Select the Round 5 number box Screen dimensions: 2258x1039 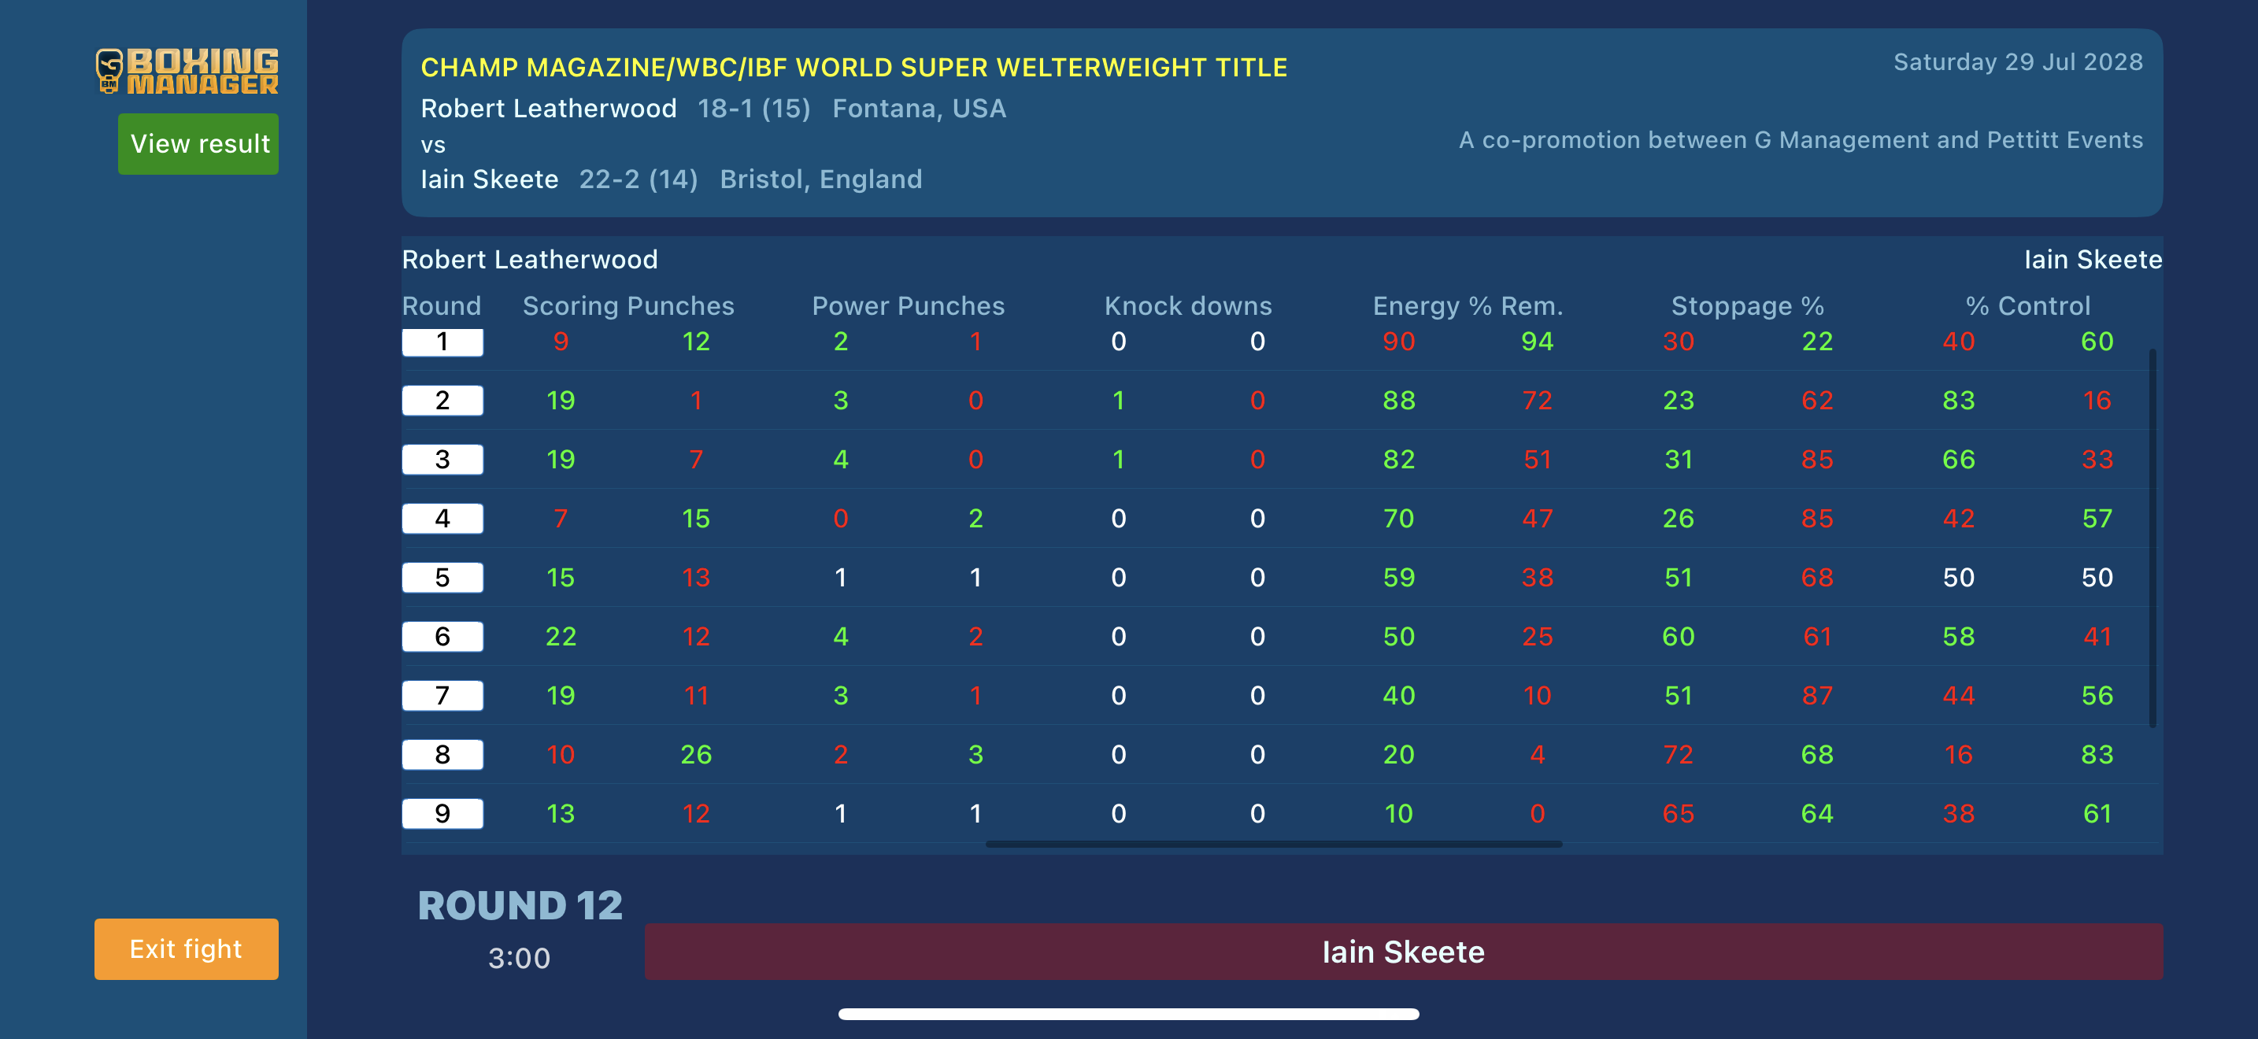tap(442, 577)
